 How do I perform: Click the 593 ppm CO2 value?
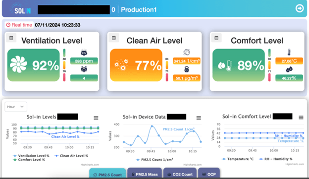pos(84,61)
